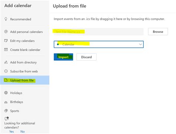The height and width of the screenshot is (134, 176).
Task: Answer Yes to additional calendars question
Action: pyautogui.click(x=12, y=131)
